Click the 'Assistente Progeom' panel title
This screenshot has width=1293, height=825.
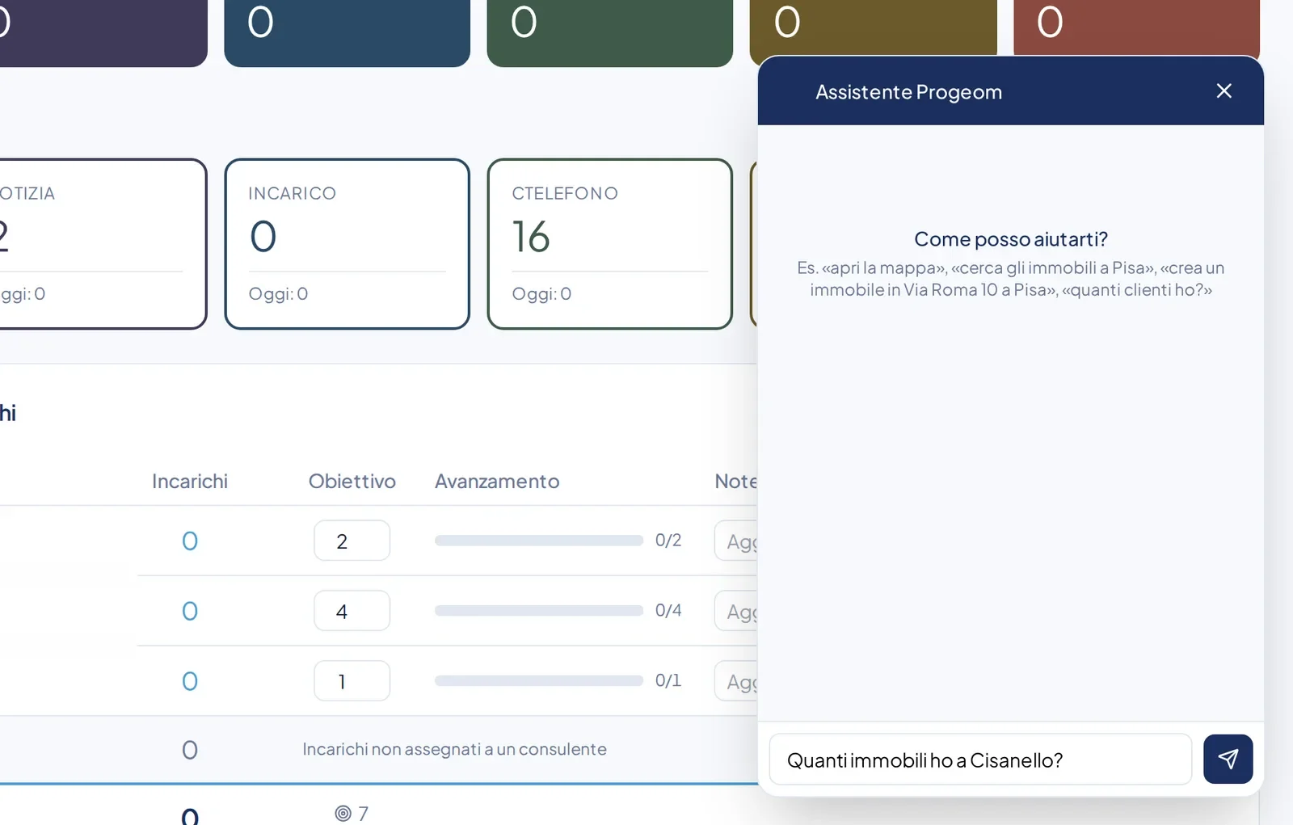(908, 92)
